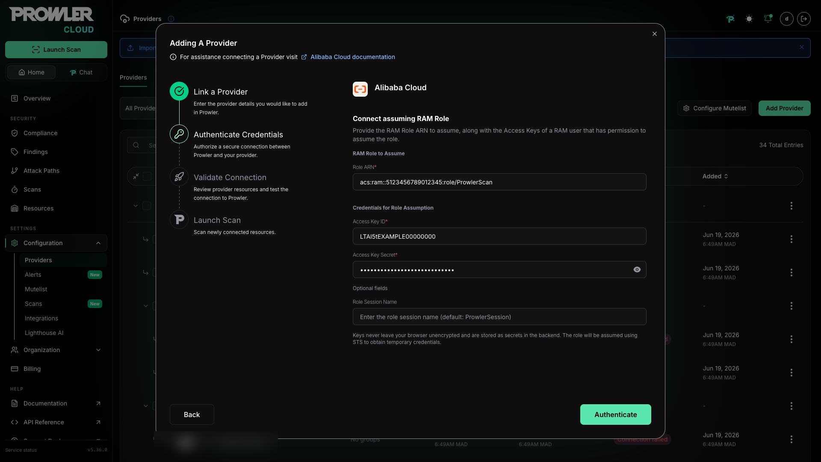Open the API Reference link
821x462 pixels.
tap(56, 422)
